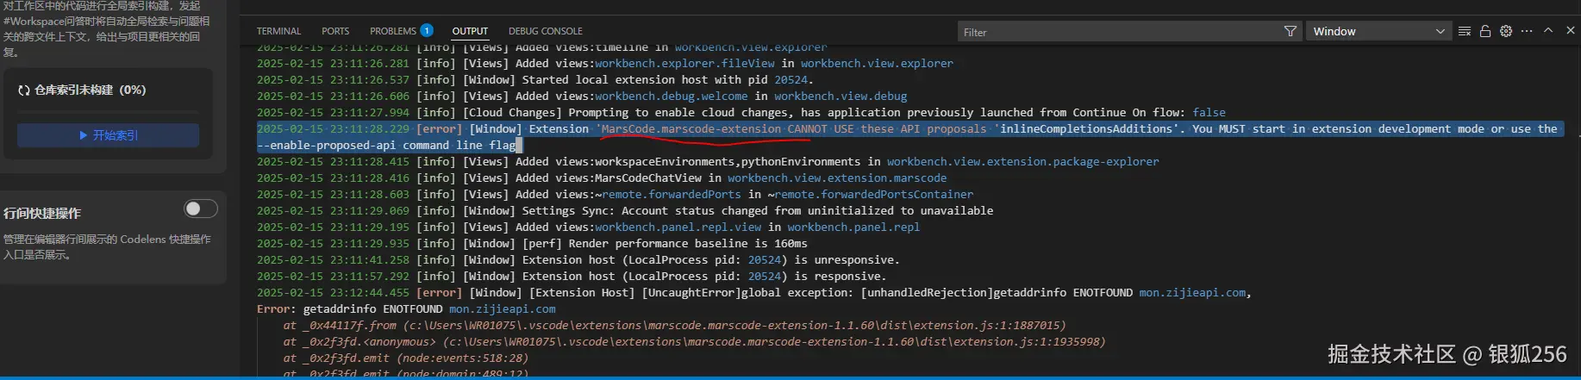Open the DEBUG CONSOLE tab
The image size is (1581, 380).
tap(545, 31)
